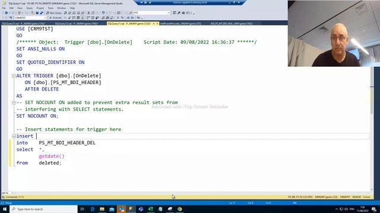Click the Copy icon in the toolbar
This screenshot has width=380, height=213.
[x=93, y=13]
